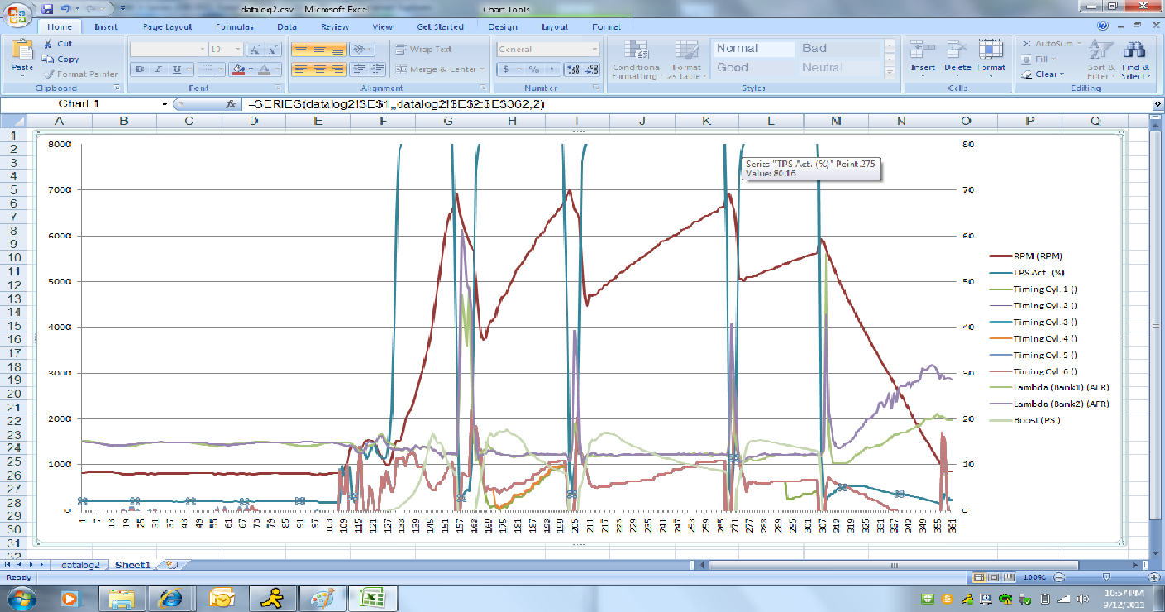
Task: Open the Name Box dropdown arrow
Action: point(165,104)
